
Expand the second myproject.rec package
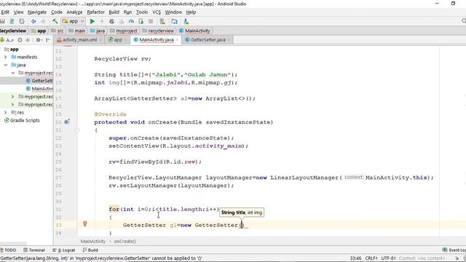12,97
